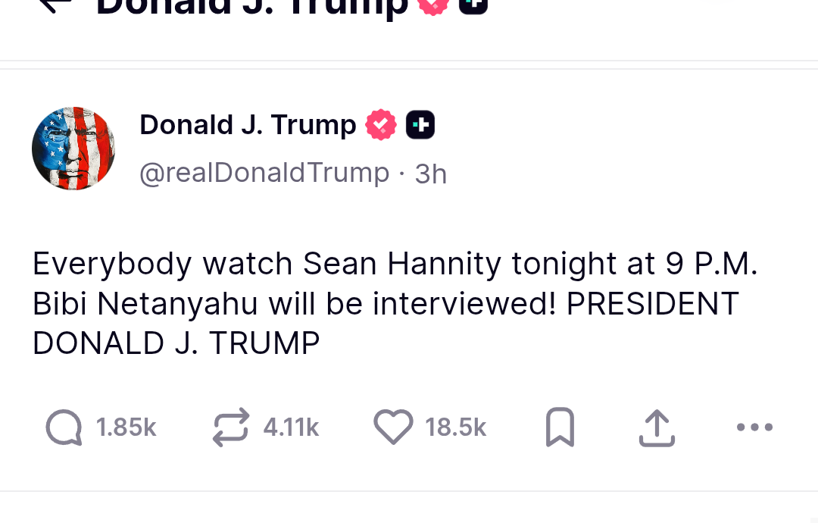The height and width of the screenshot is (523, 818).
Task: Open the post about Sean Hannity interview
Action: 394,303
